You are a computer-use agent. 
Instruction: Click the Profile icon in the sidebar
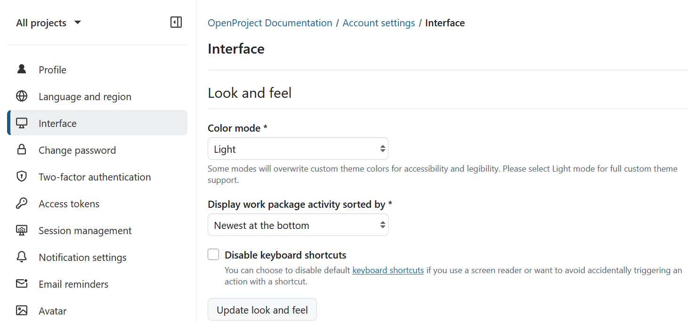[21, 69]
